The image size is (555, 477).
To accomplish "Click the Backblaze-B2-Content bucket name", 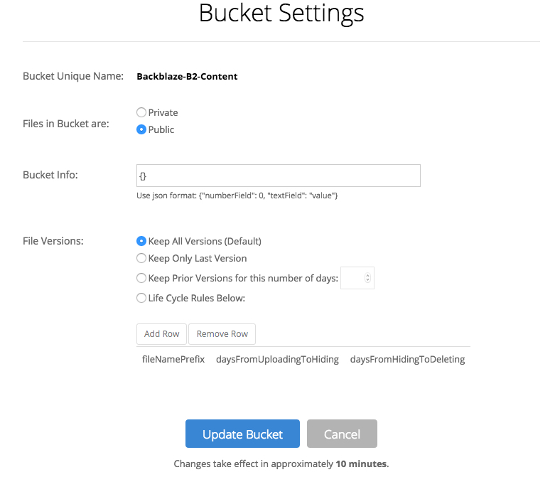I will (187, 77).
